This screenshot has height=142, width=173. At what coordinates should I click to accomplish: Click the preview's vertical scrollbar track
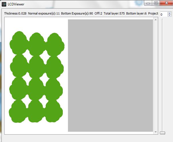click(156, 76)
